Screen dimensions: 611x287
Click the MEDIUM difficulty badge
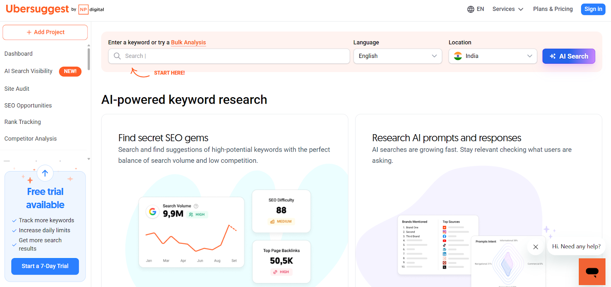[x=281, y=221]
